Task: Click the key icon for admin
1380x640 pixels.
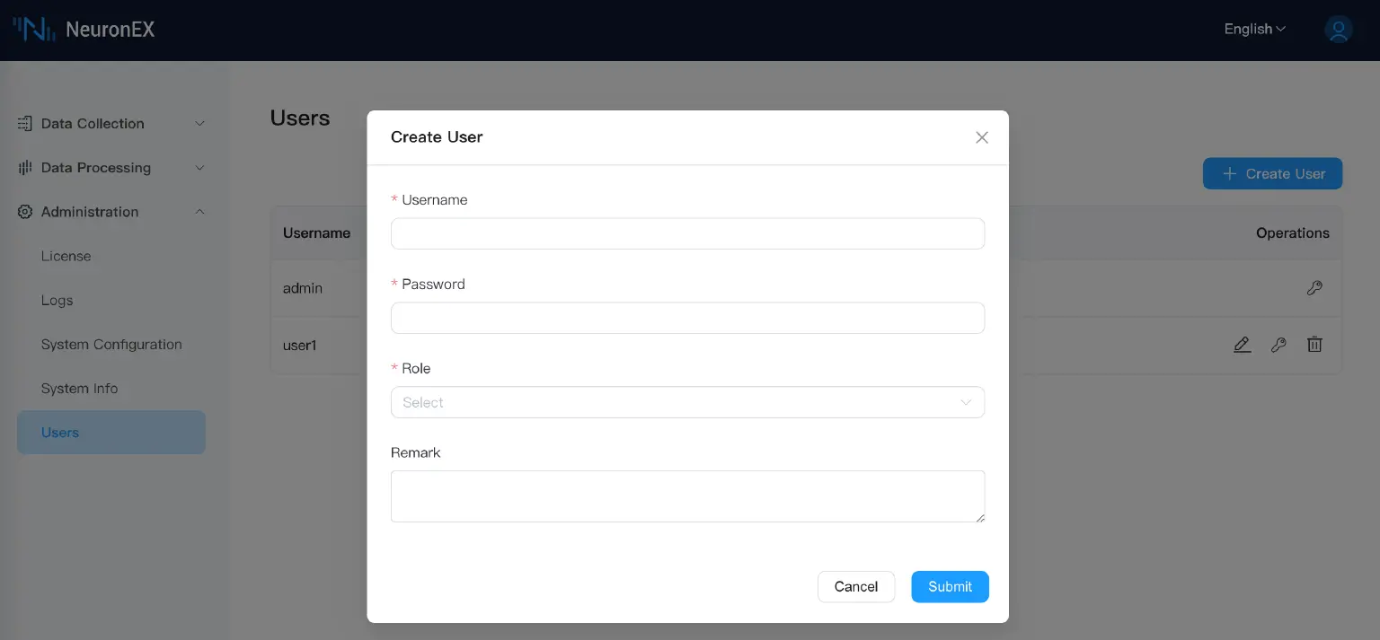Action: [1314, 287]
